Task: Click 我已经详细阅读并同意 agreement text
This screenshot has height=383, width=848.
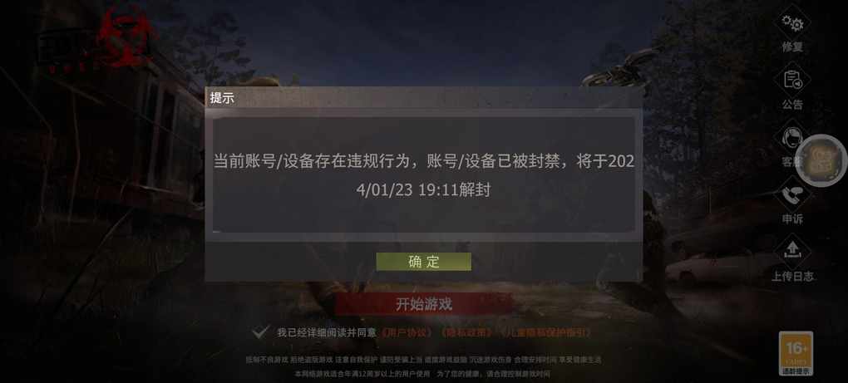Action: (328, 333)
